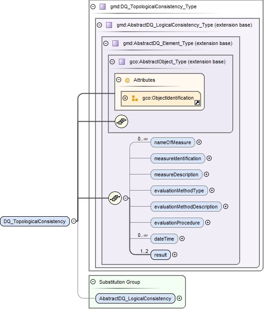Click the Attributes heading text
This screenshot has height=309, width=264.
pos(144,80)
